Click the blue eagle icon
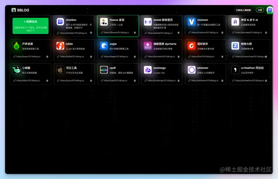Image resolution: width=278 pixels, height=179 pixels. (x=104, y=46)
